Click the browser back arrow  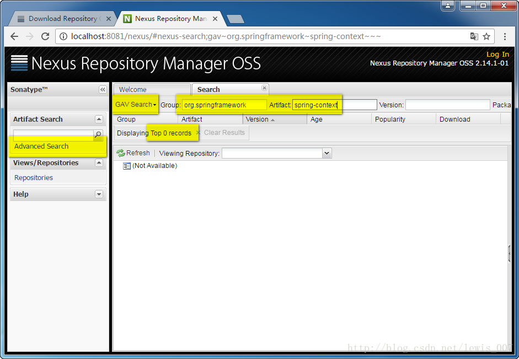14,36
